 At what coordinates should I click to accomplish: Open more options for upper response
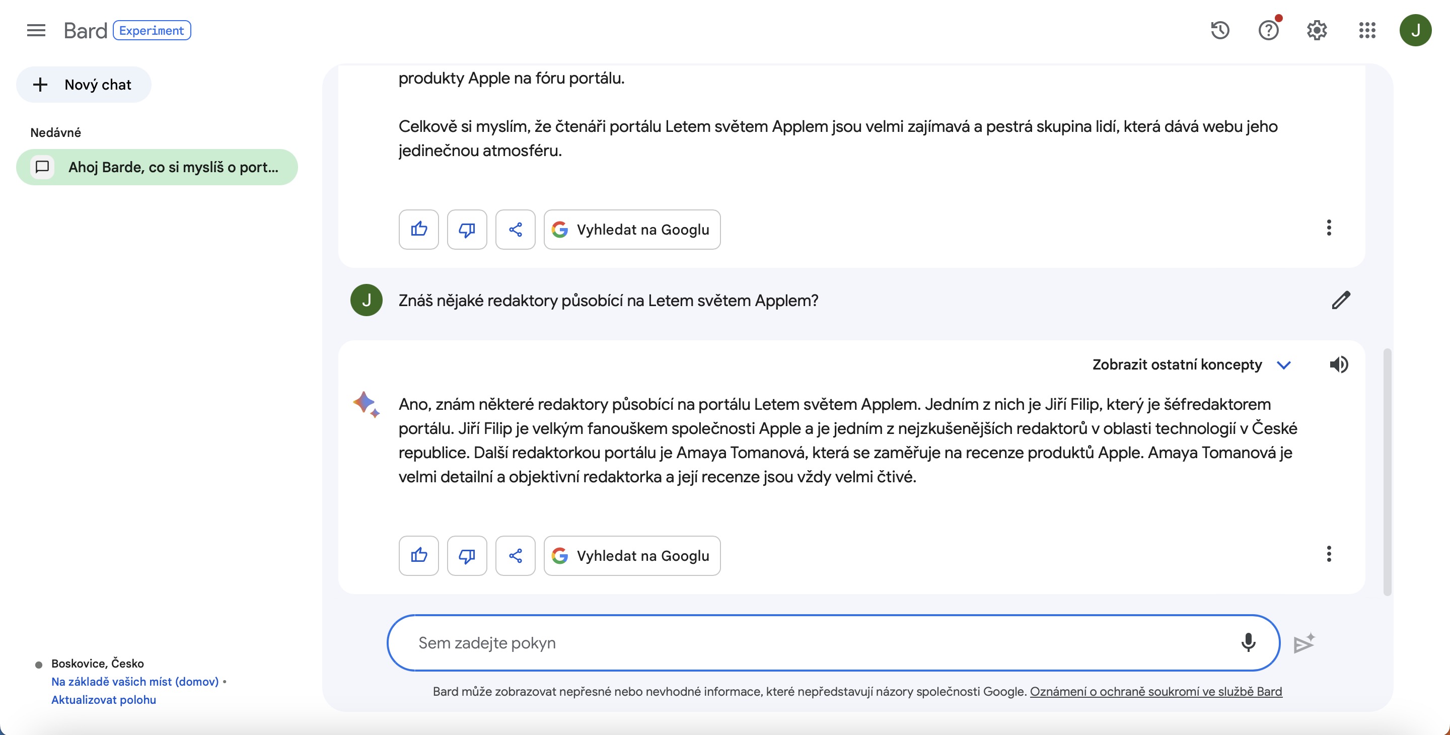coord(1329,228)
